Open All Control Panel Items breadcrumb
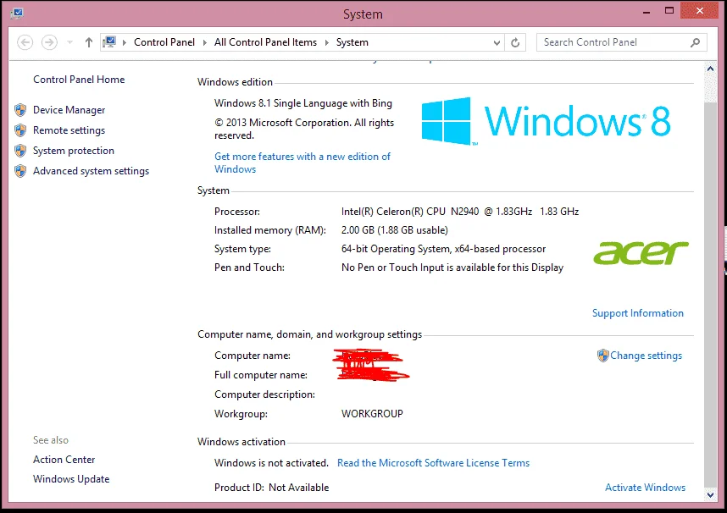Screen dimensions: 727x513 tap(265, 42)
